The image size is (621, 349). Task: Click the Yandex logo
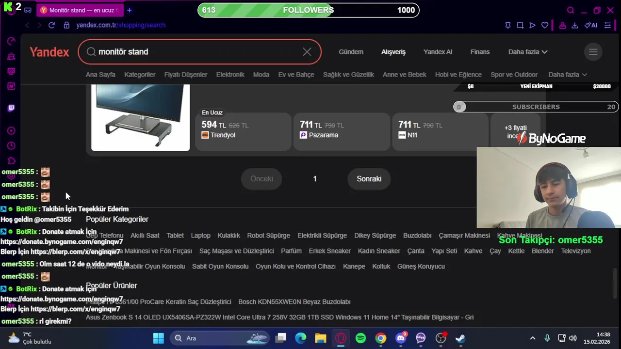49,52
